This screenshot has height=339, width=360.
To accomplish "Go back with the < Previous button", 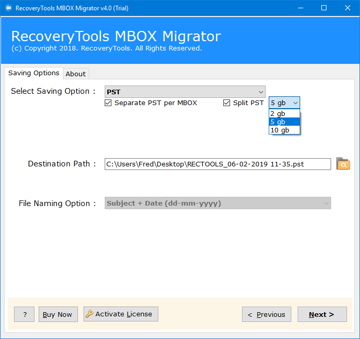I will click(267, 314).
